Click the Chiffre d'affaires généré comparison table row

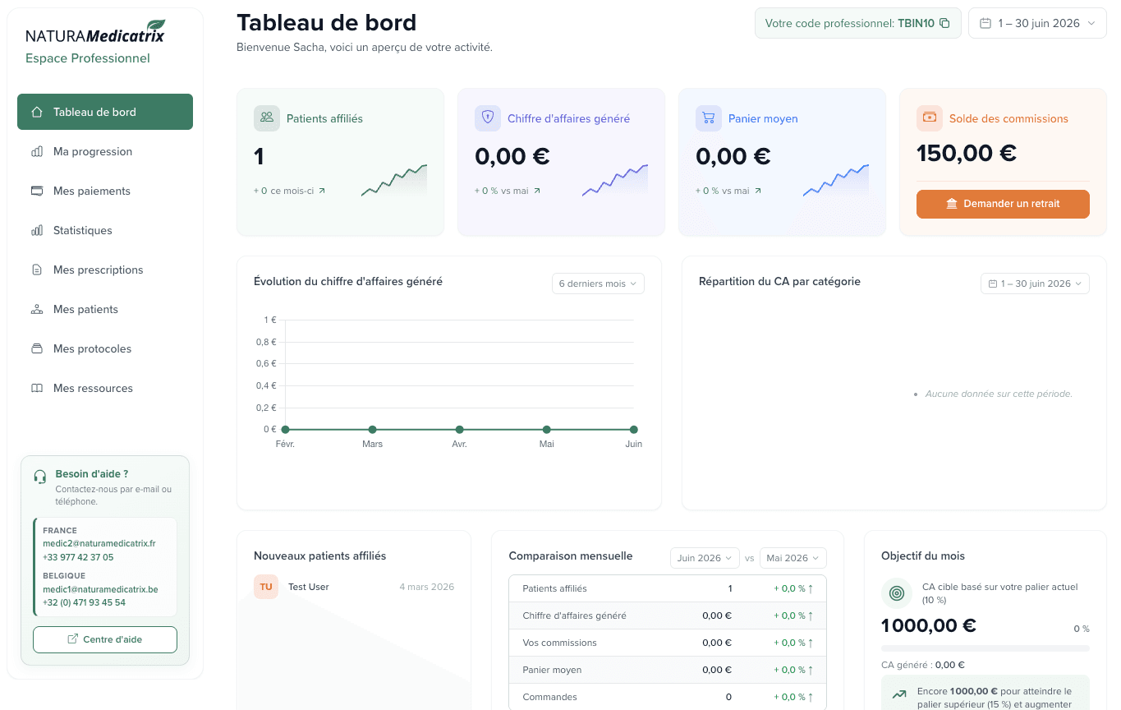point(668,615)
